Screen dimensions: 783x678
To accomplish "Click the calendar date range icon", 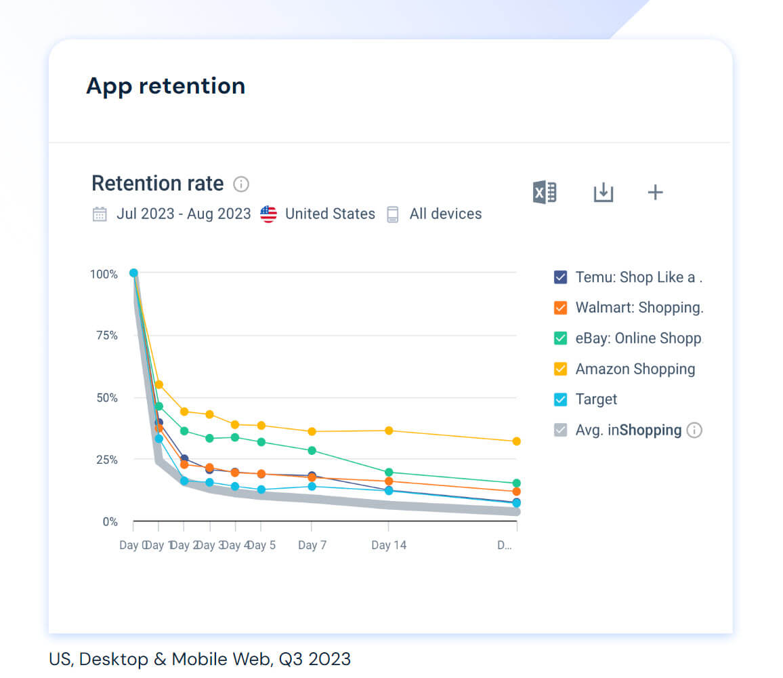I will [x=100, y=214].
